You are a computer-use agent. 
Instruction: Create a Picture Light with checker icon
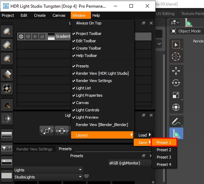tap(7, 89)
